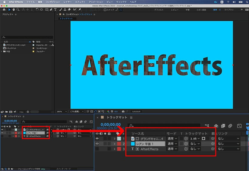Select the Rotation tool
This screenshot has width=249, height=171.
click(x=37, y=10)
